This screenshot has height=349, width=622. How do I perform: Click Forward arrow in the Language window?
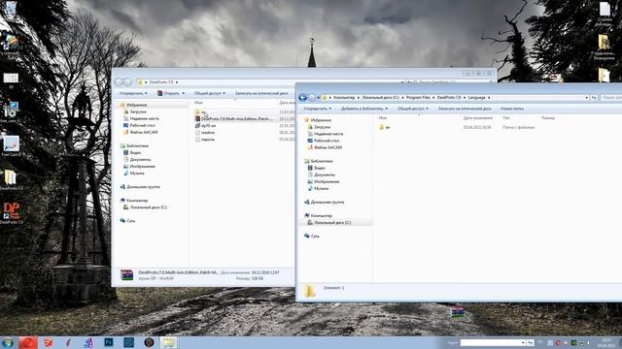click(312, 97)
